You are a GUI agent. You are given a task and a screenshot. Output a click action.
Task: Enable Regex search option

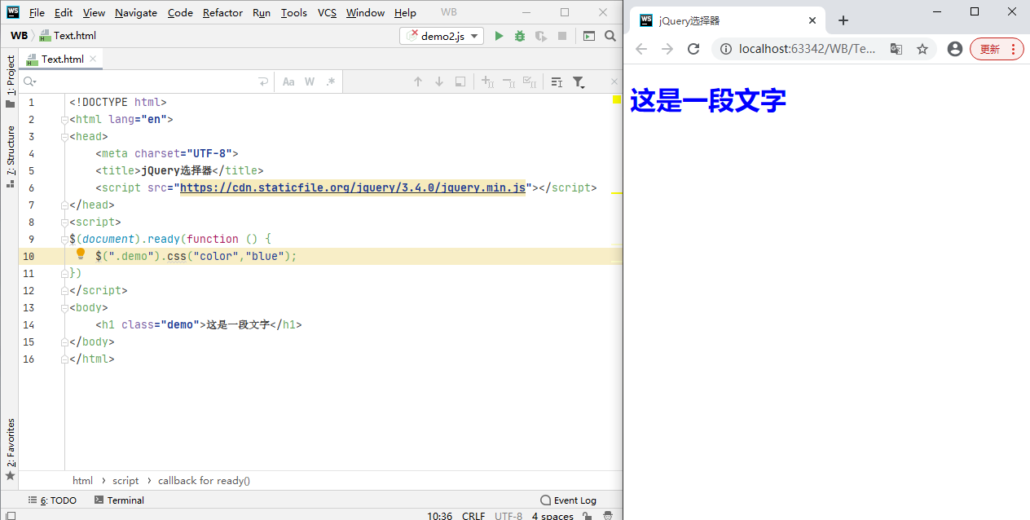(330, 82)
